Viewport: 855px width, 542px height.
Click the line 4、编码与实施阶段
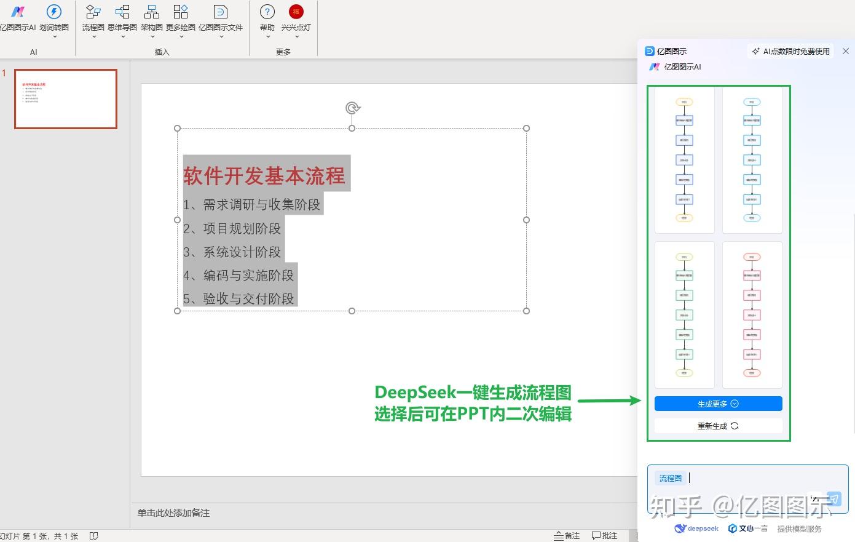click(238, 275)
